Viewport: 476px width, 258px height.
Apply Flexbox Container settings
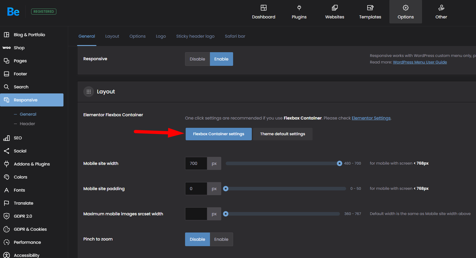coord(219,134)
